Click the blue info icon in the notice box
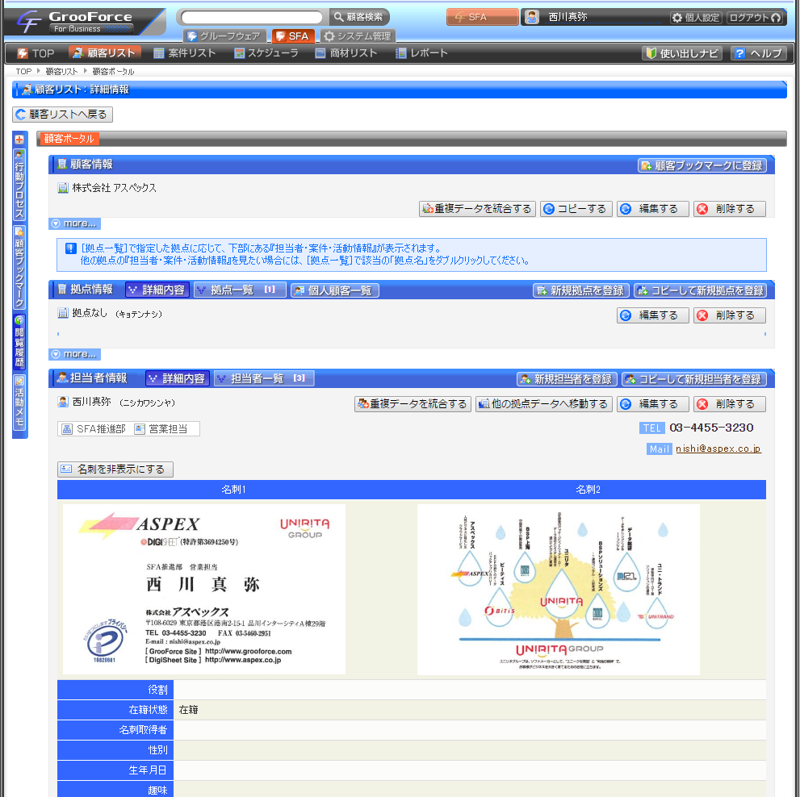Screen dimensions: 800x797 71,248
